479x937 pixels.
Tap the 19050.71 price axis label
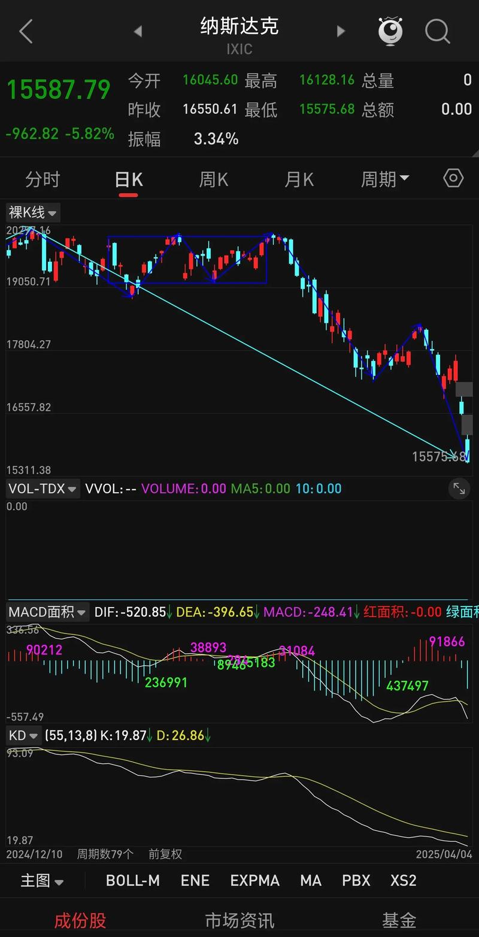29,281
